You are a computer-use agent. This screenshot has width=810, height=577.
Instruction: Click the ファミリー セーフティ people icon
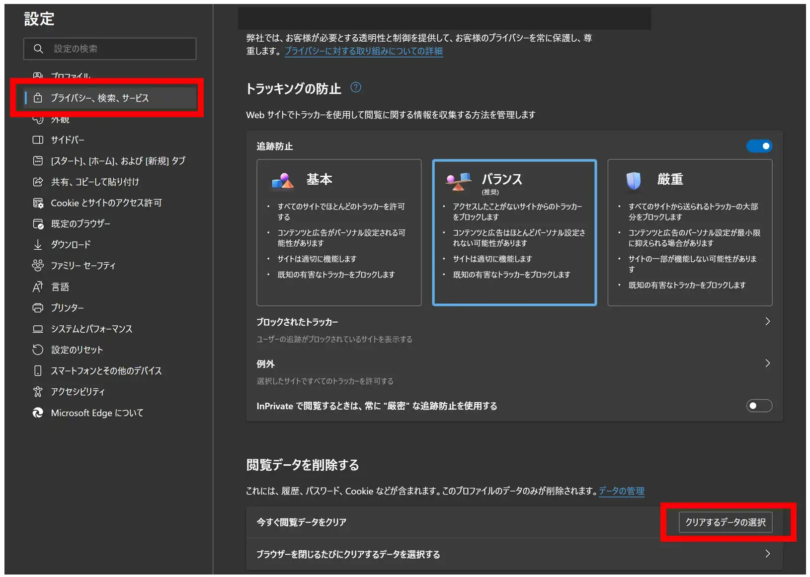[38, 266]
